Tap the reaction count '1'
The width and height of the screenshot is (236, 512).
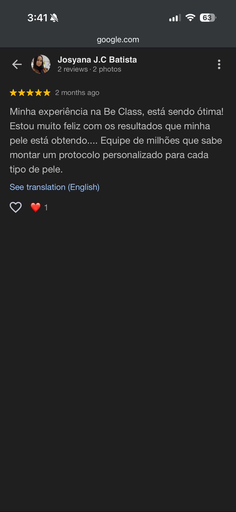pos(46,208)
